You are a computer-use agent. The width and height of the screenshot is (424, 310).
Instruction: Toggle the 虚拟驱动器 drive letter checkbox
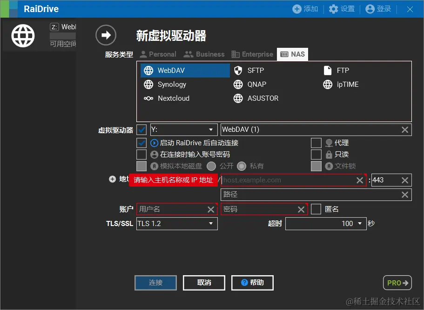tap(141, 129)
